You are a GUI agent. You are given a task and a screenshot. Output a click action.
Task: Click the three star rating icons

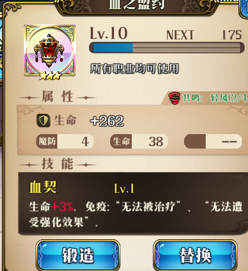click(x=49, y=76)
